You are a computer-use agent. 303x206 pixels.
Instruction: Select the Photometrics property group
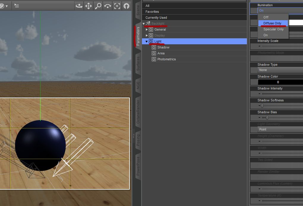tap(166, 59)
